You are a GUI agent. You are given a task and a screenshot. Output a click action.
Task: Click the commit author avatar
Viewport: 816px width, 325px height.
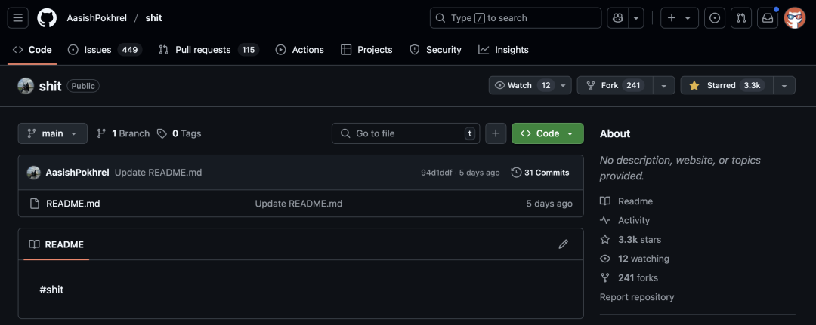pyautogui.click(x=34, y=173)
